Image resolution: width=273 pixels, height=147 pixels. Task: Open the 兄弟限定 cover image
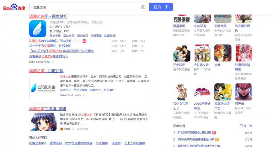[182, 53]
